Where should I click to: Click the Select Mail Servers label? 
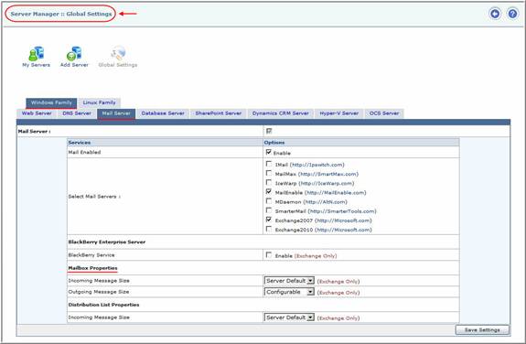point(94,197)
